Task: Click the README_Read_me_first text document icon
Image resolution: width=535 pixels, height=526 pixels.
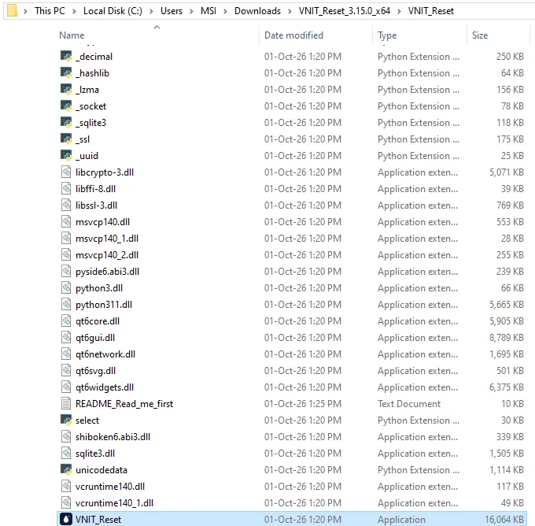Action: 66,404
